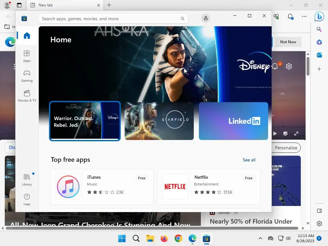Open Edge Settings and more menu
This screenshot has height=246, width=328.
click(x=304, y=16)
